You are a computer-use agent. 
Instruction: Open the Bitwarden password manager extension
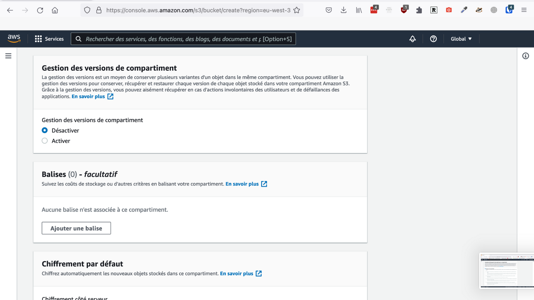pos(509,10)
